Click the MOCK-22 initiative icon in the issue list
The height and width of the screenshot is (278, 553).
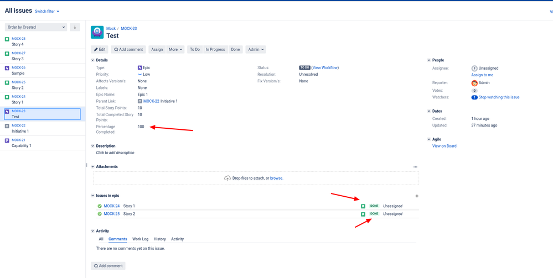pyautogui.click(x=7, y=126)
